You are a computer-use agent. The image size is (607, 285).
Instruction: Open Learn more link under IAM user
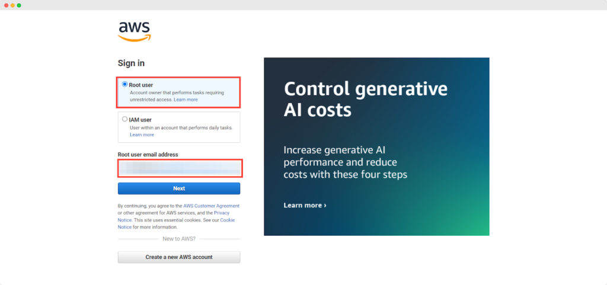142,135
